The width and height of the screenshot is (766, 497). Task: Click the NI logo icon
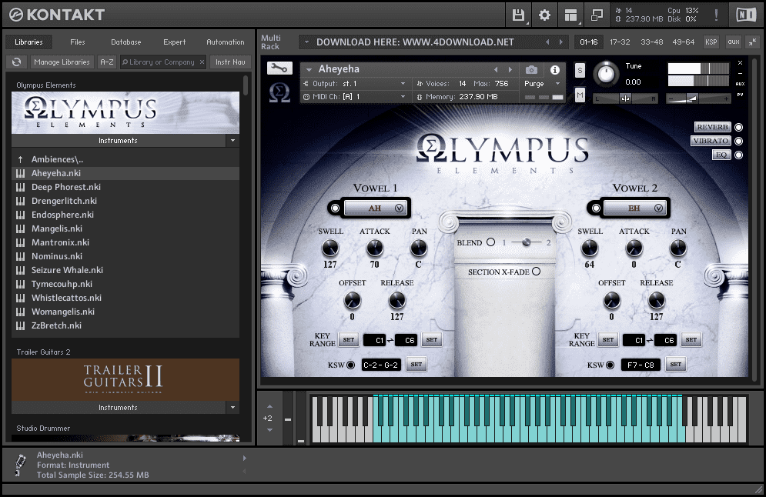pos(745,15)
